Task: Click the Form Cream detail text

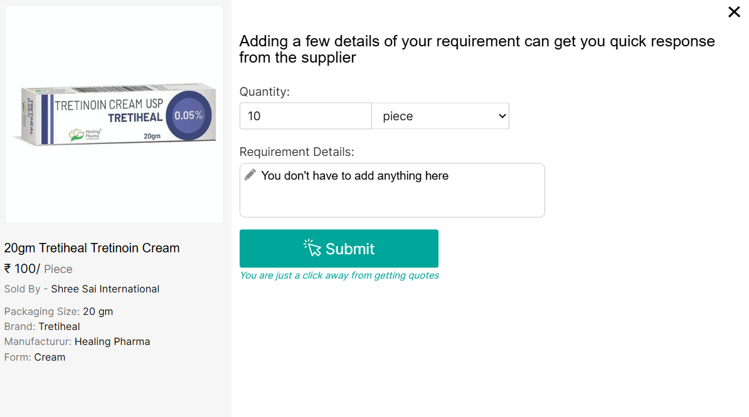Action: pyautogui.click(x=49, y=357)
